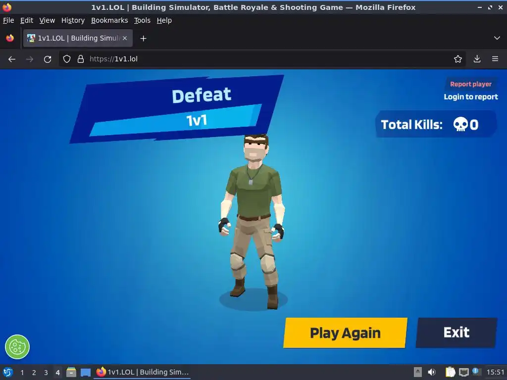507x380 pixels.
Task: Switch to workspace 4
Action: coord(57,373)
